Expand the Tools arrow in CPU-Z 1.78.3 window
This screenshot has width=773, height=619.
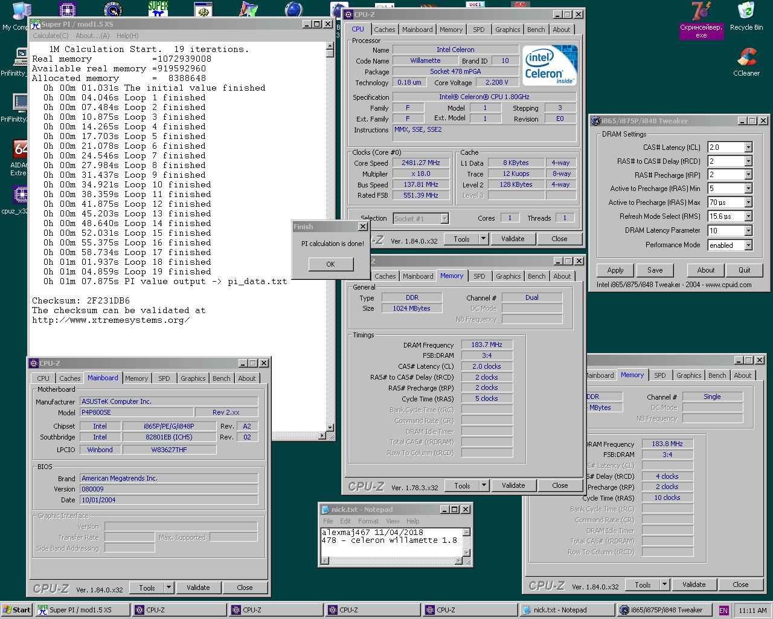(484, 485)
